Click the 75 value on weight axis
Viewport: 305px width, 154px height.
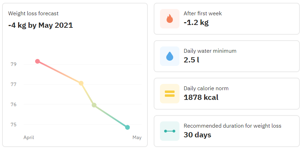(x=14, y=125)
